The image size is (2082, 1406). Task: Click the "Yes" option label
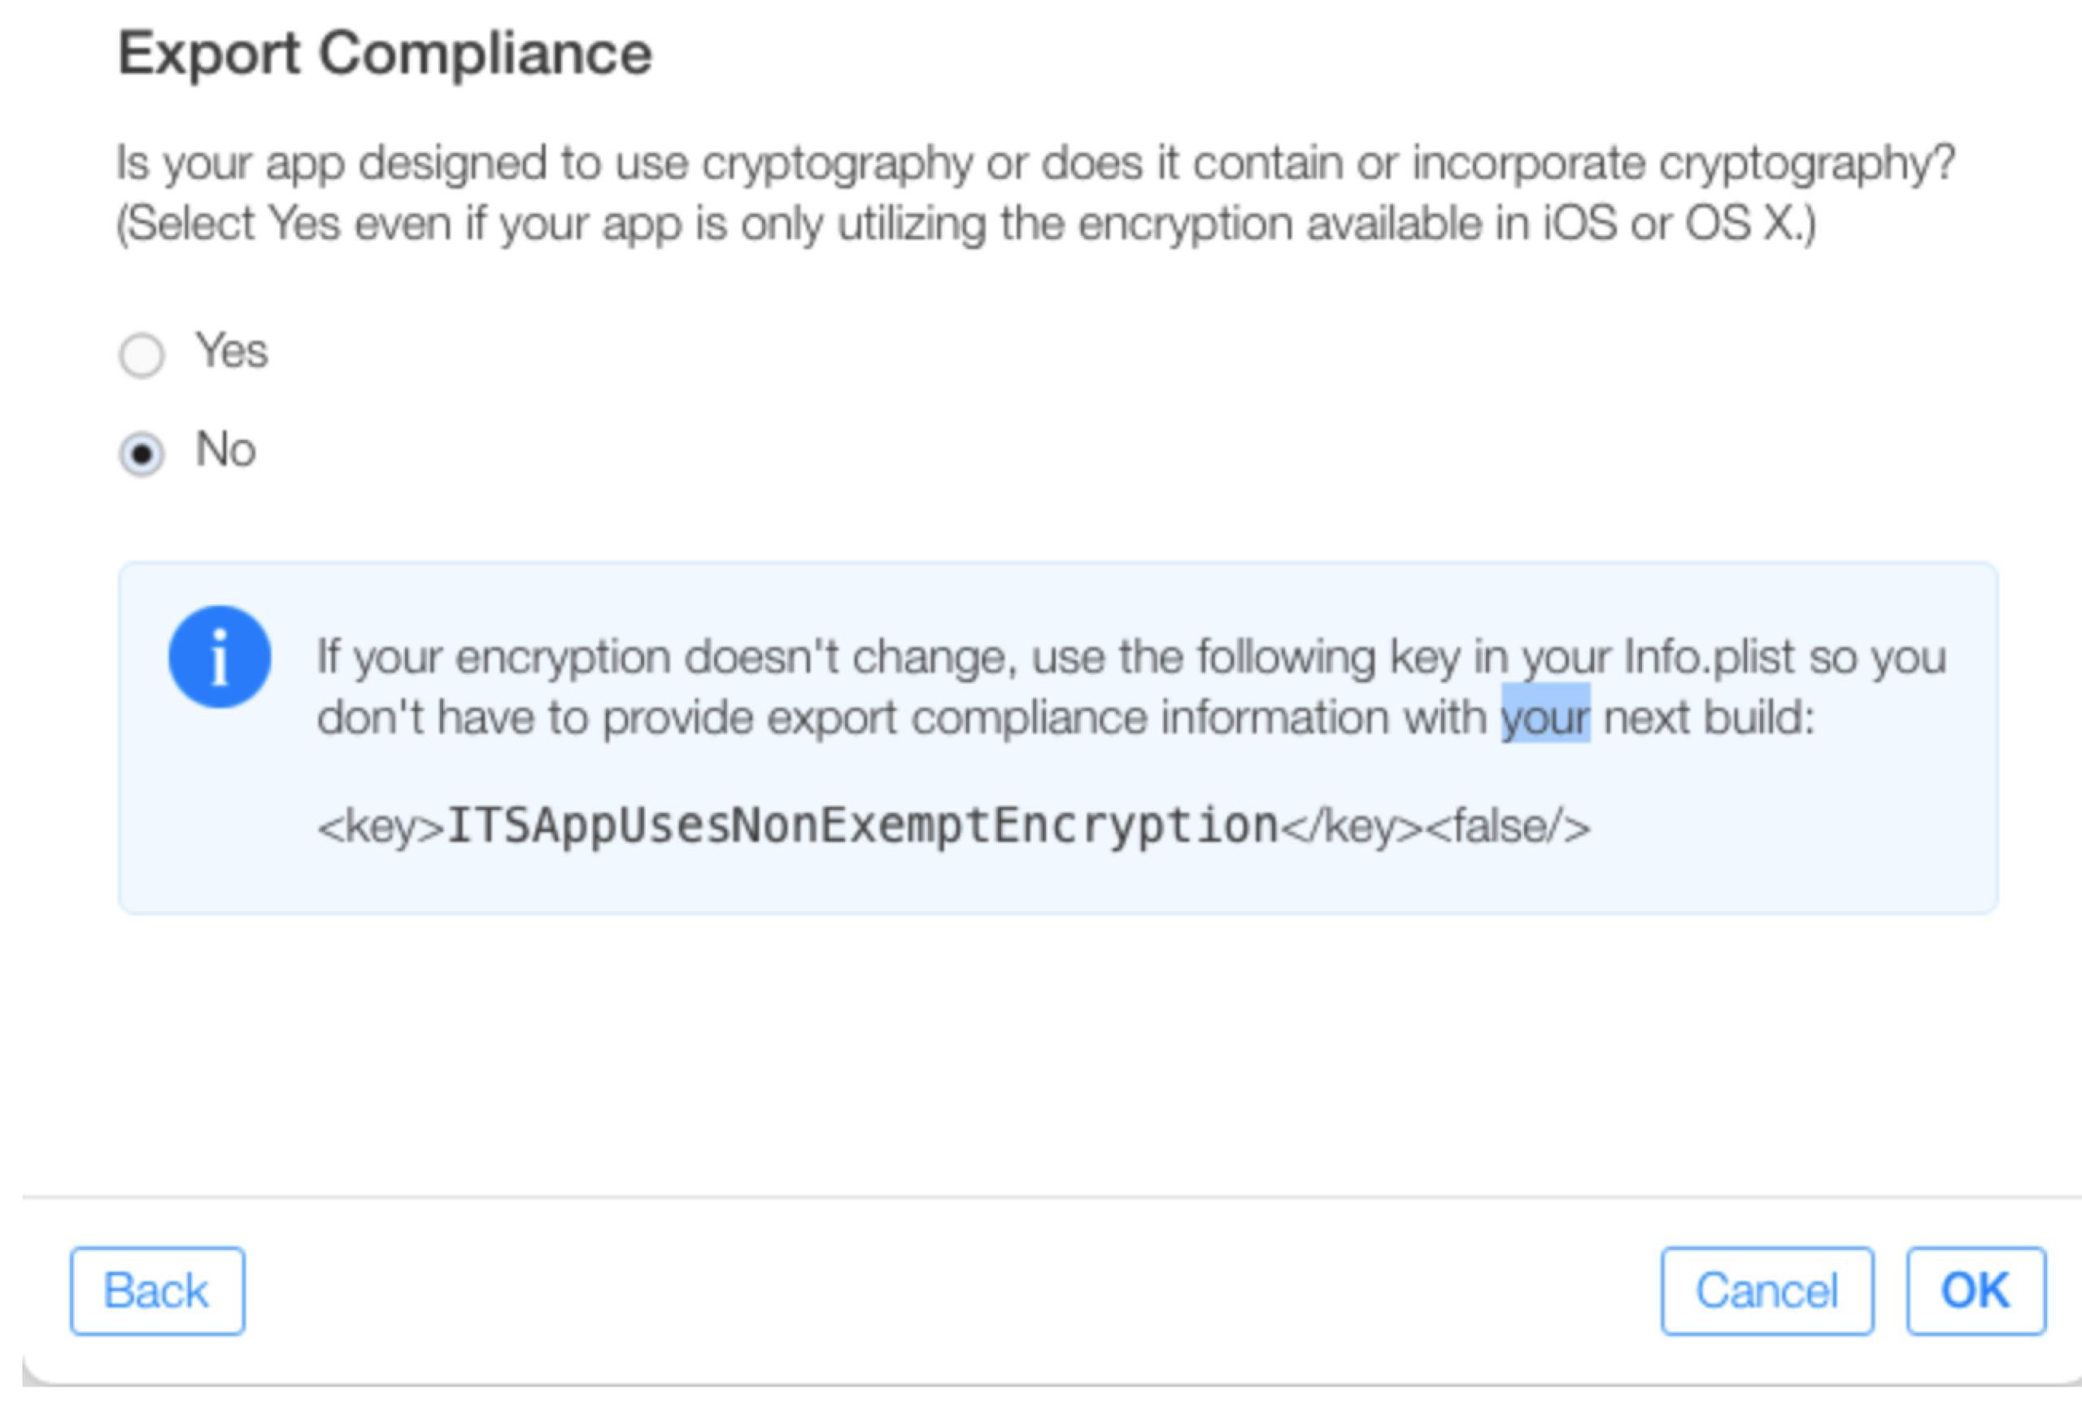point(232,350)
